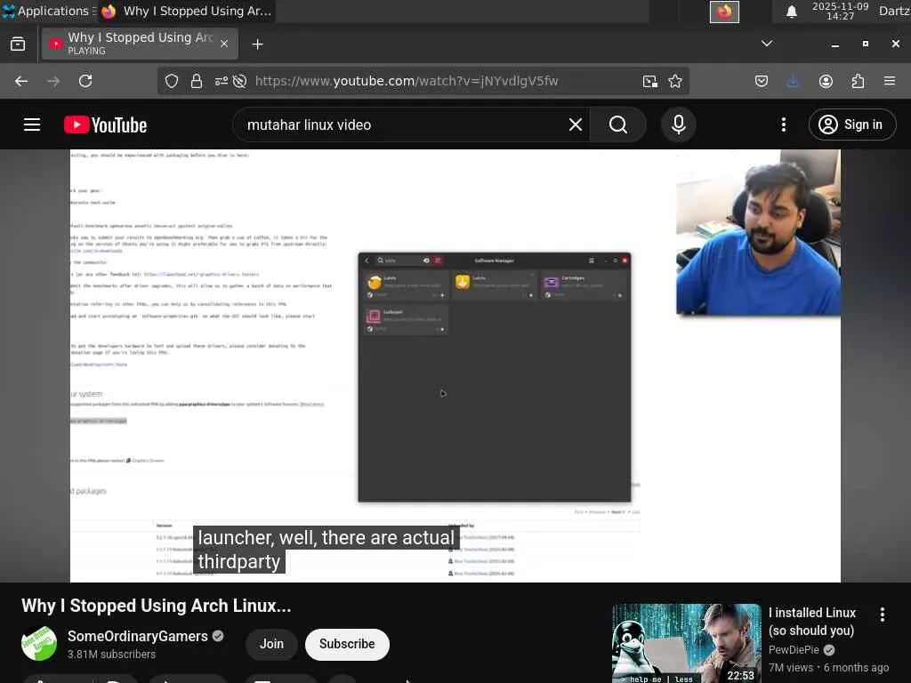Subscribe to SomeOrdinaryGamers
The width and height of the screenshot is (911, 683).
pyautogui.click(x=347, y=644)
